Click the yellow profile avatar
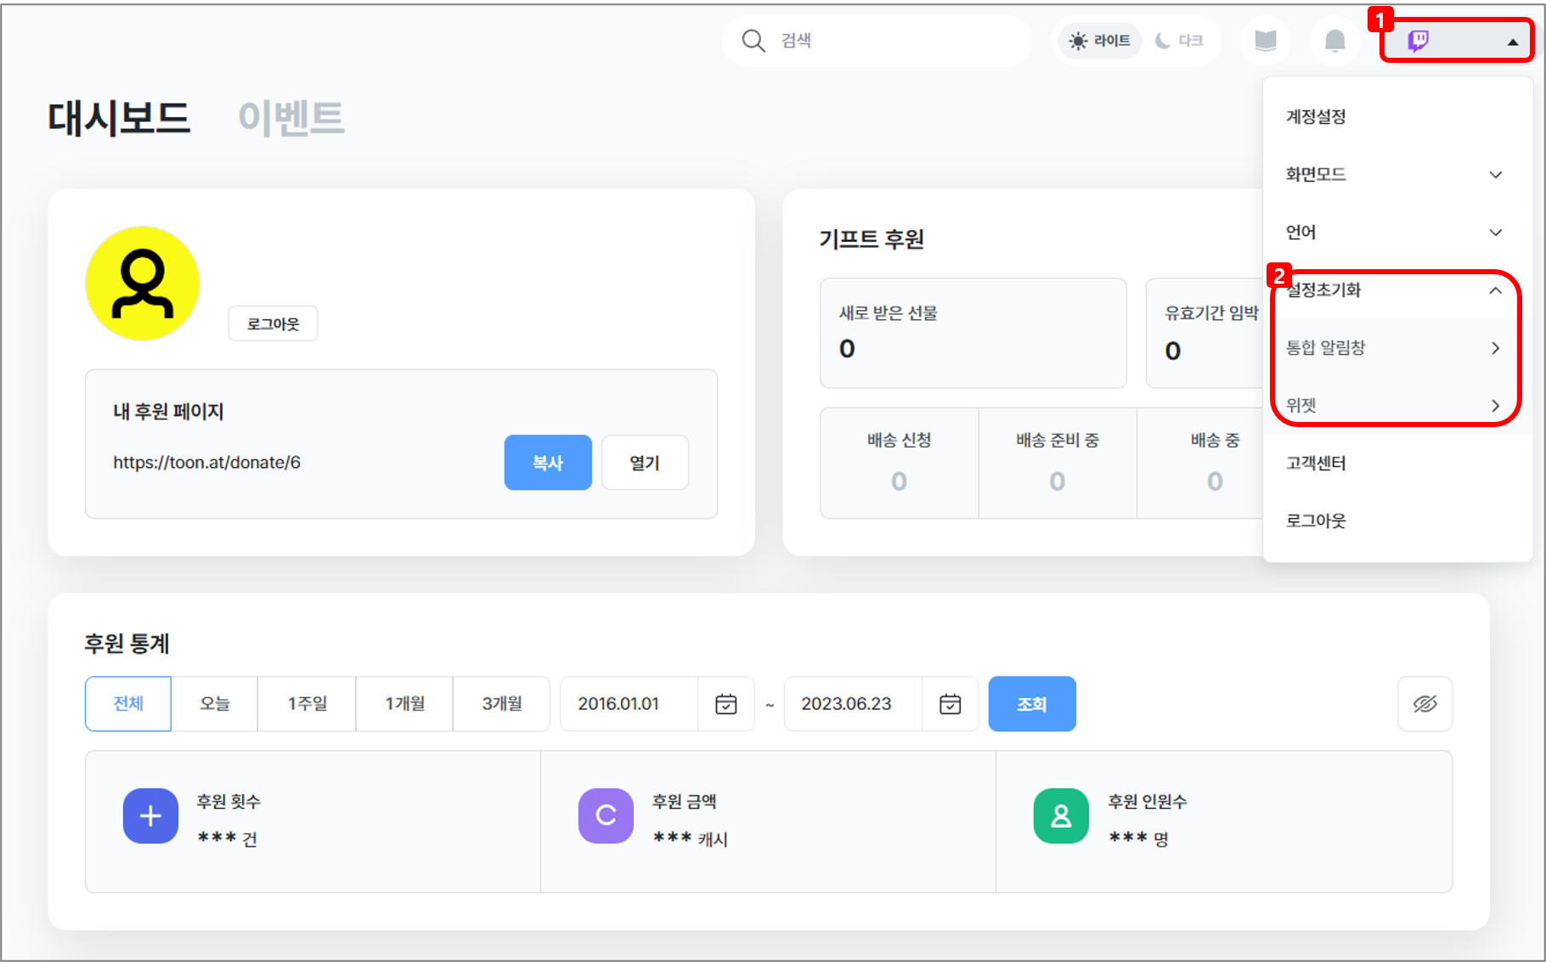The image size is (1546, 962). click(143, 284)
